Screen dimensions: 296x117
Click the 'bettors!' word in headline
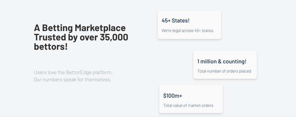[x=51, y=46]
